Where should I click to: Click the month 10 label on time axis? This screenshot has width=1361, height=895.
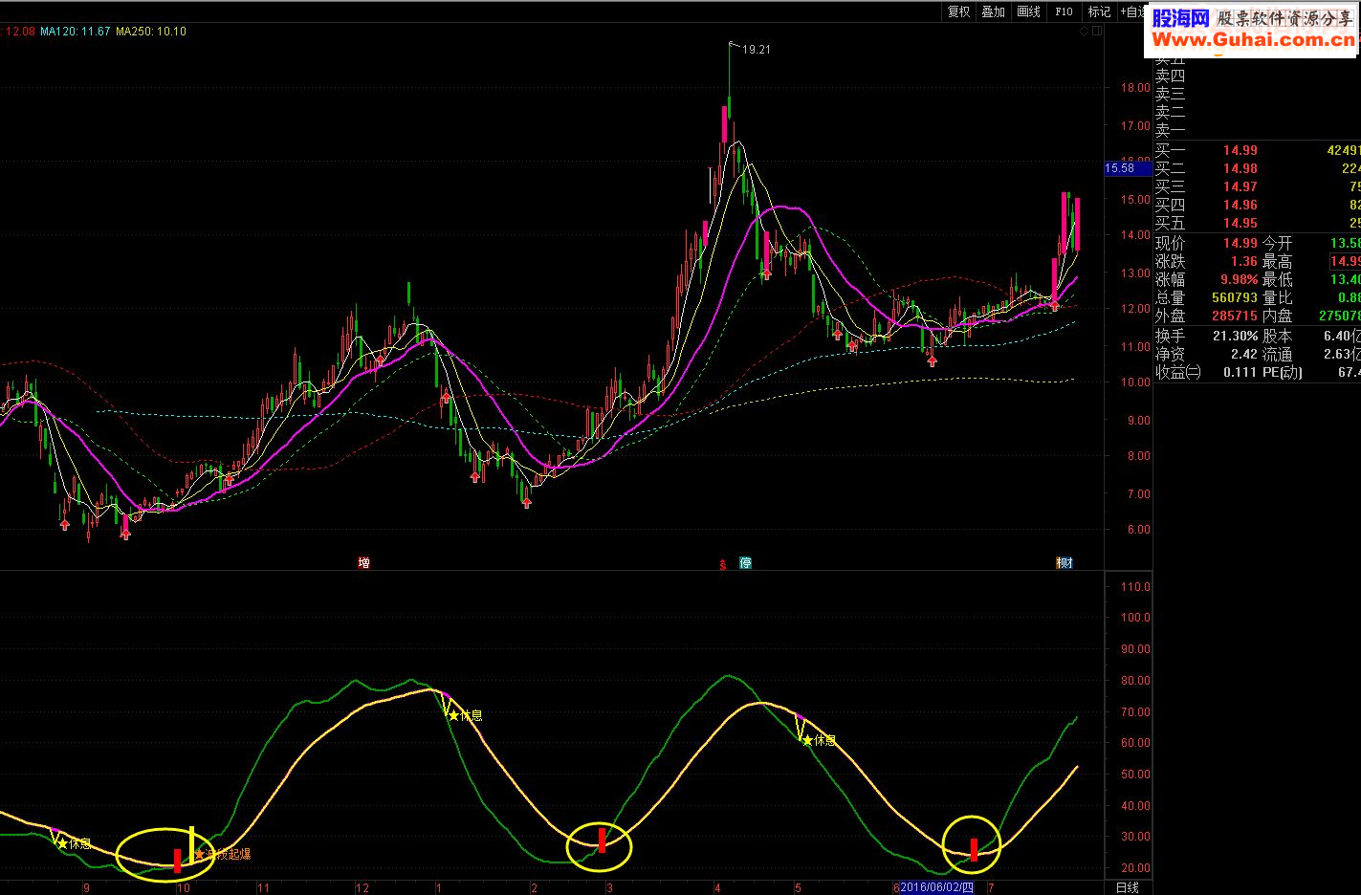[184, 887]
